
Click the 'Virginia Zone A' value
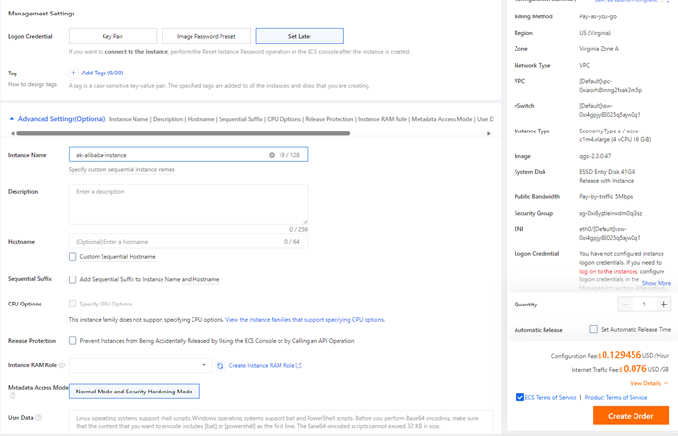[599, 49]
